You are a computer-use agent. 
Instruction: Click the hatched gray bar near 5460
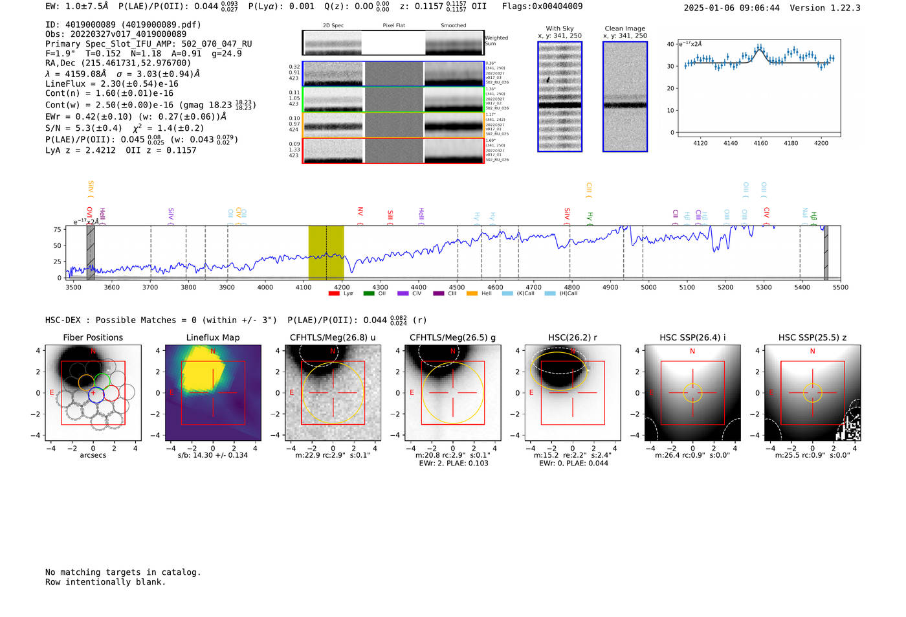point(826,253)
